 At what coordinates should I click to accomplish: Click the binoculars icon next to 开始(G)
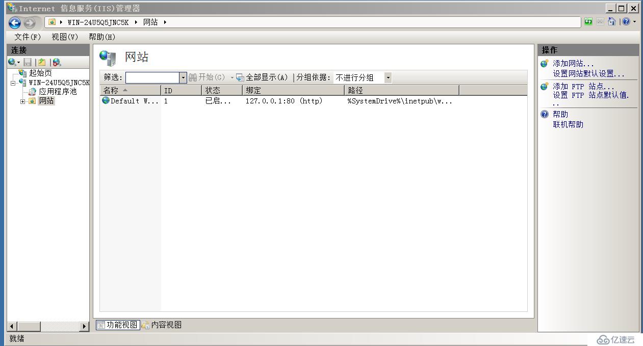(193, 77)
